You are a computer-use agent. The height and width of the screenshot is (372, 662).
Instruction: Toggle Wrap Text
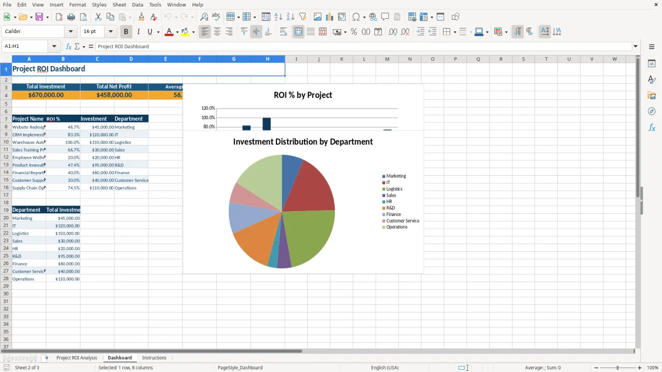click(x=284, y=32)
